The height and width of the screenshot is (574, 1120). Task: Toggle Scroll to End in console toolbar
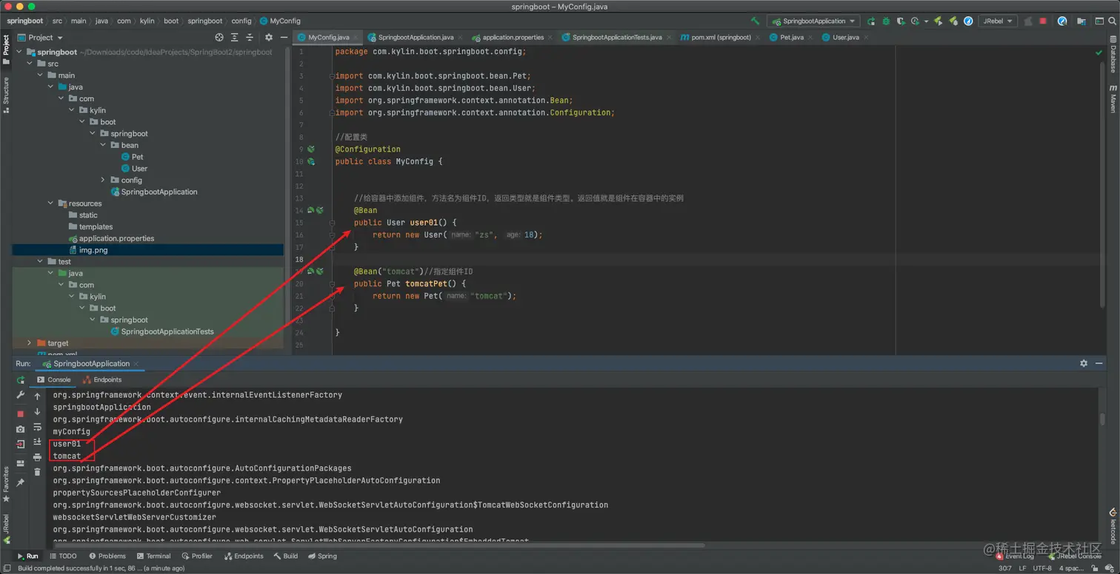tap(37, 442)
